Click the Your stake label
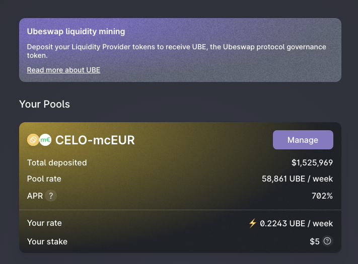The height and width of the screenshot is (264, 358). pos(47,241)
